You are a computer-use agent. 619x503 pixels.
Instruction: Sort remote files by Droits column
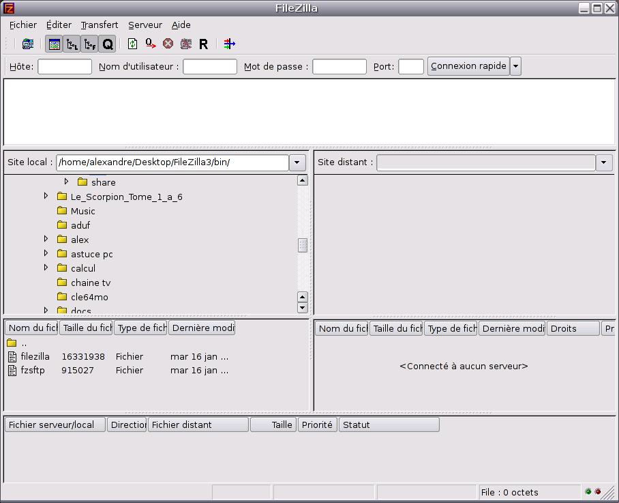[573, 329]
